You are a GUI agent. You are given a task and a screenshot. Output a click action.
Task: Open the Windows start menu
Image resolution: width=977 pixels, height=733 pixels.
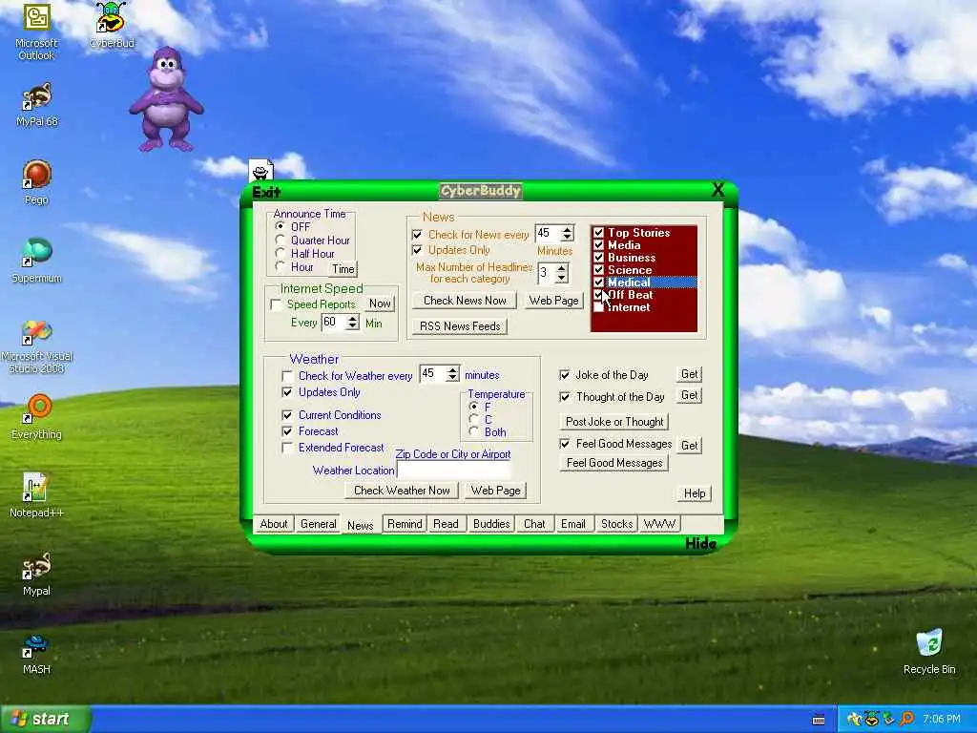(x=45, y=720)
